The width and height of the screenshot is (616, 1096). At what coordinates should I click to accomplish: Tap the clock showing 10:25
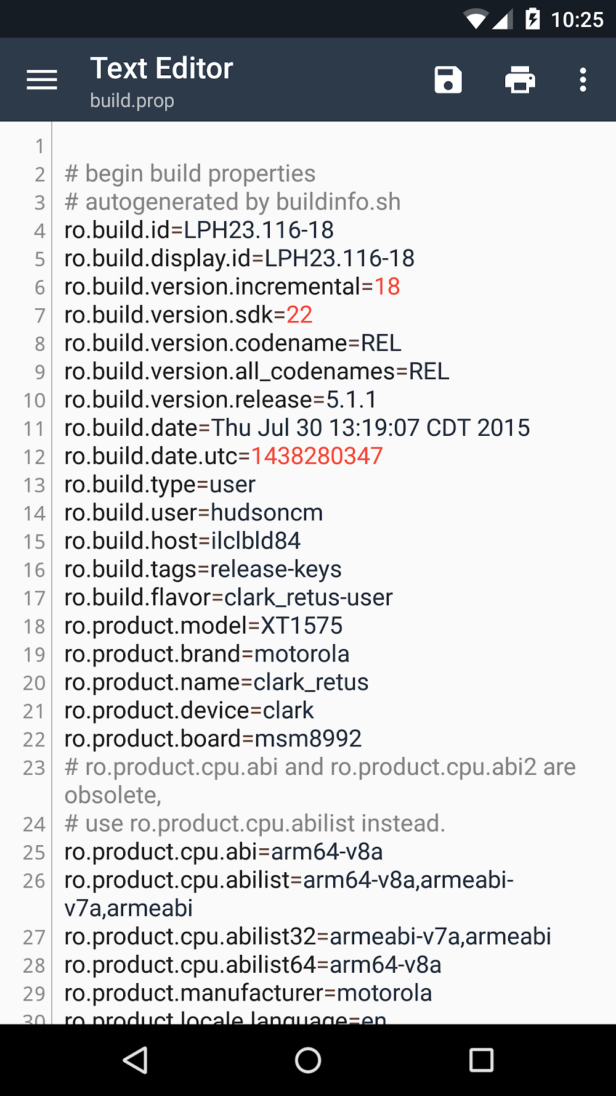point(577,20)
